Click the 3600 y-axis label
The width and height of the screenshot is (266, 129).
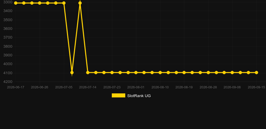pos(8,29)
